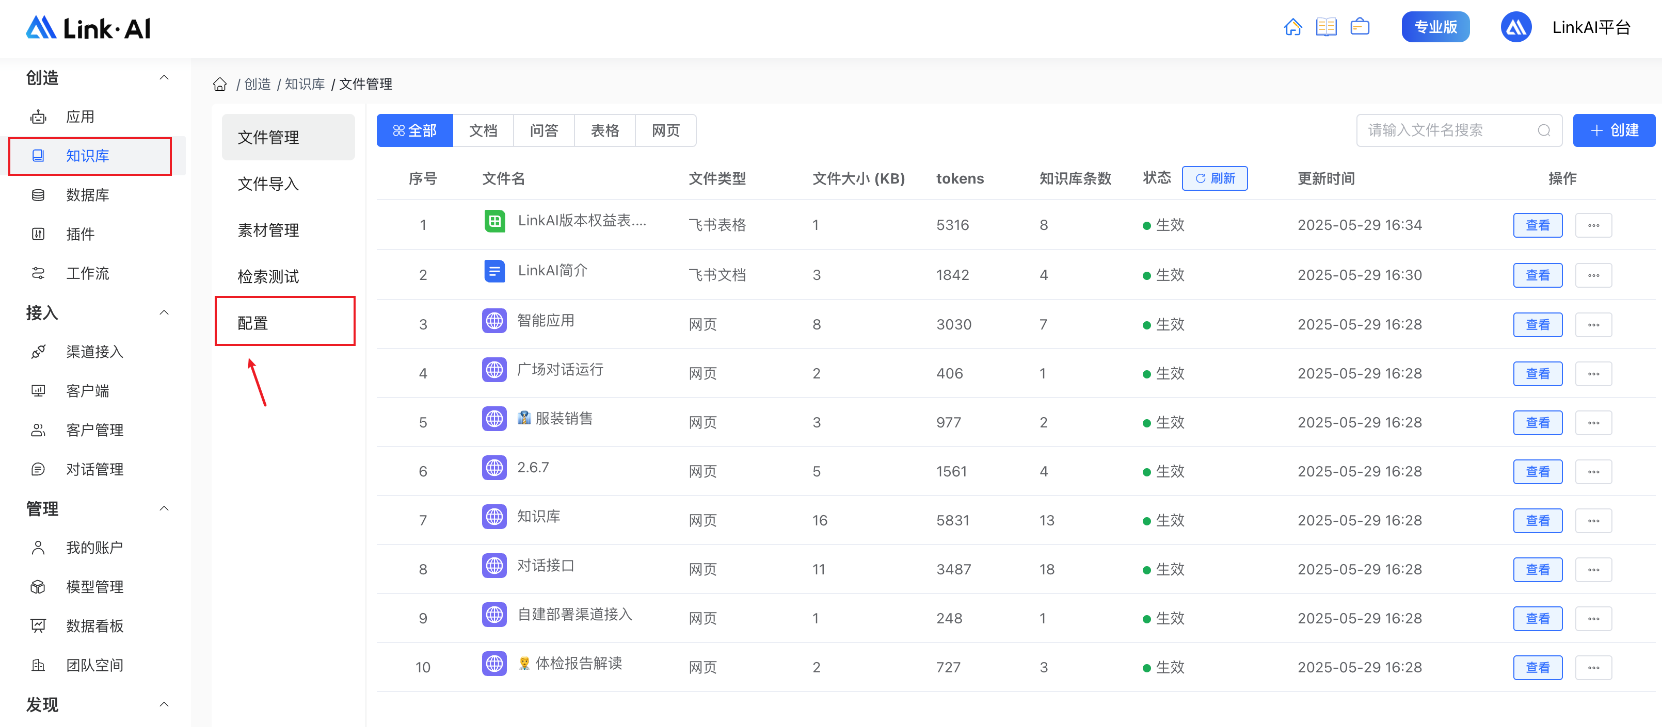The image size is (1662, 727).
Task: Click the file name 对话接口
Action: pyautogui.click(x=545, y=565)
